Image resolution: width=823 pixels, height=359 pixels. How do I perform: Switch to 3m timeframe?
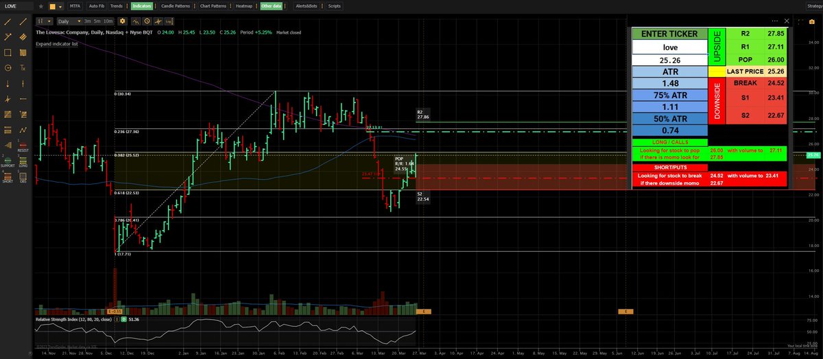coord(87,21)
